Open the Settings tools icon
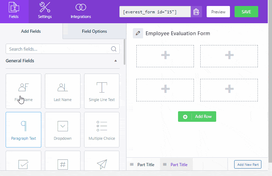 click(x=45, y=7)
